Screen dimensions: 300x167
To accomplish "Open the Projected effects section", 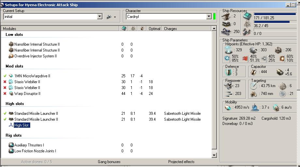I will tap(181, 162).
